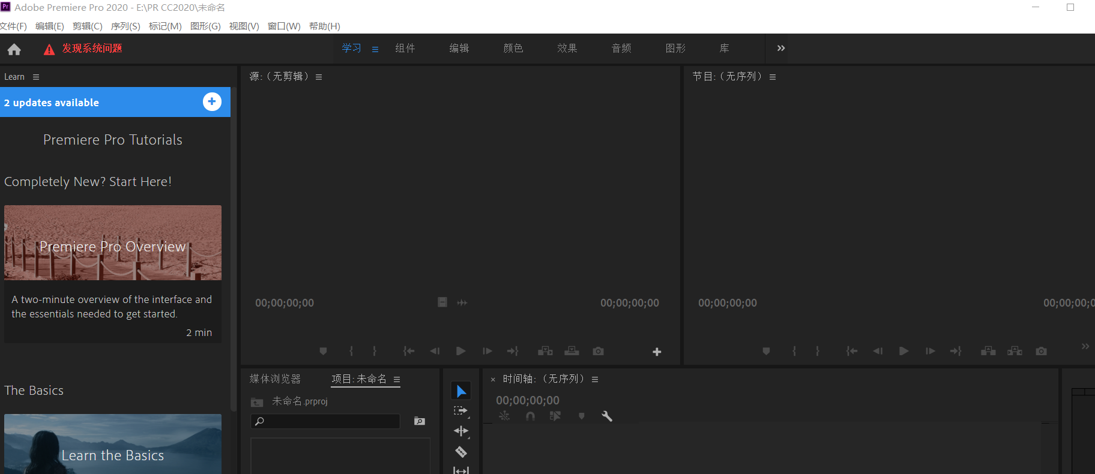The width and height of the screenshot is (1095, 474).
Task: Play clip in Source monitor
Action: tap(460, 351)
